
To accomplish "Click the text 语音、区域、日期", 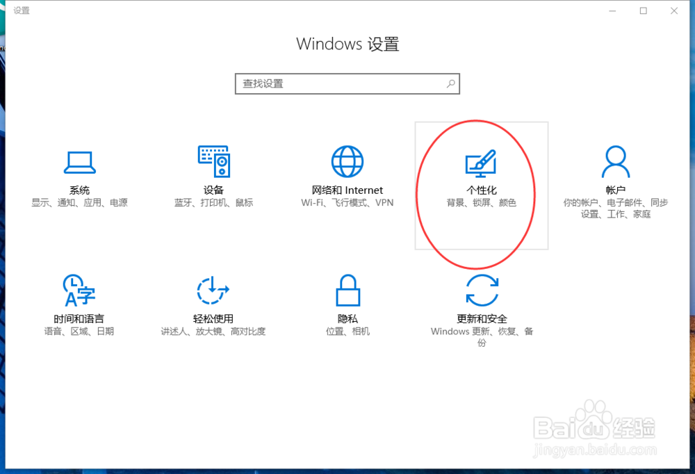I will click(79, 332).
